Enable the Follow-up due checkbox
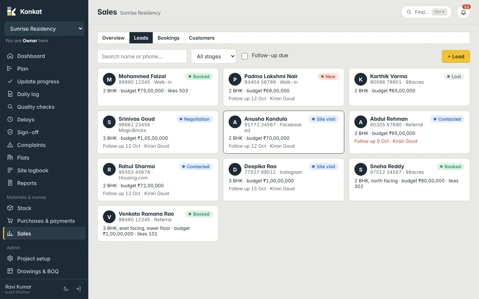 click(245, 56)
